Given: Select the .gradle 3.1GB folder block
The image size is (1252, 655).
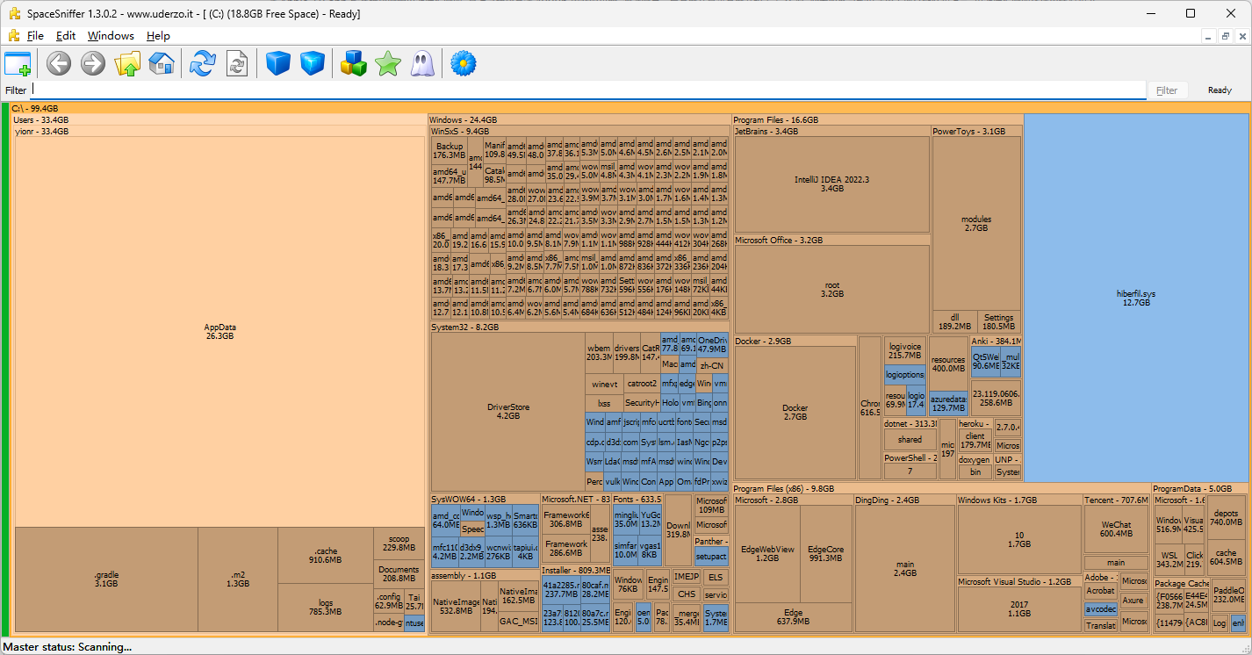Looking at the screenshot, I should (x=106, y=579).
